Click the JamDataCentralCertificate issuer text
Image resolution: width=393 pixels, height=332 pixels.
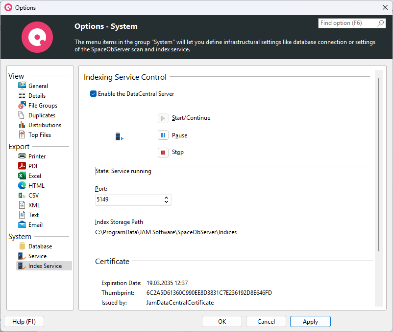[180, 303]
